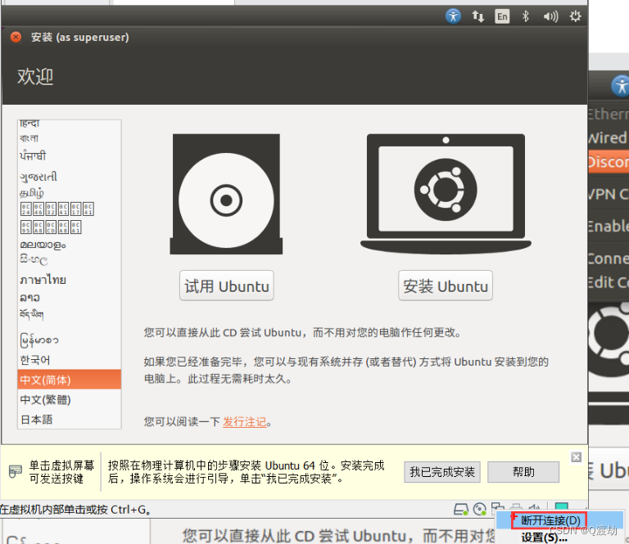The width and height of the screenshot is (629, 544).
Task: Select 한국어 in language list
Action: [x=70, y=360]
